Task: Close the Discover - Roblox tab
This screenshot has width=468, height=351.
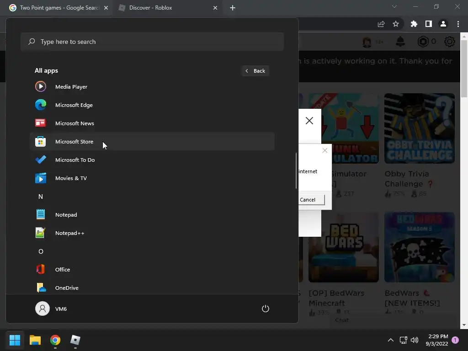Action: tap(215, 8)
